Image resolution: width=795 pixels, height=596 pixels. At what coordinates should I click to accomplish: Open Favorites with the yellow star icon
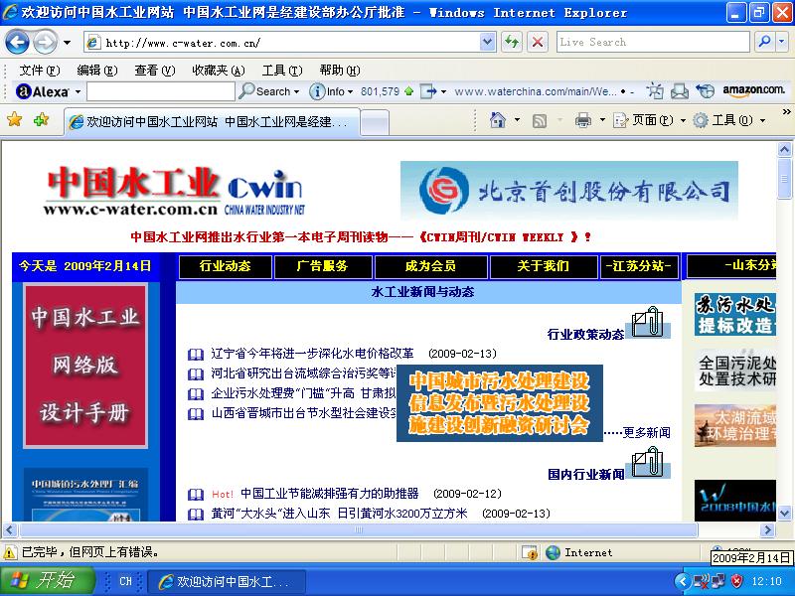pos(16,120)
